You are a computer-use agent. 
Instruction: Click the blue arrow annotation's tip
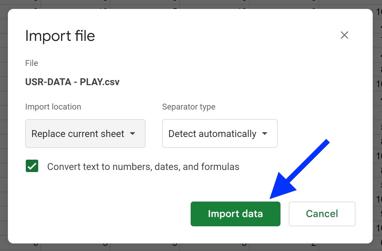click(x=271, y=197)
